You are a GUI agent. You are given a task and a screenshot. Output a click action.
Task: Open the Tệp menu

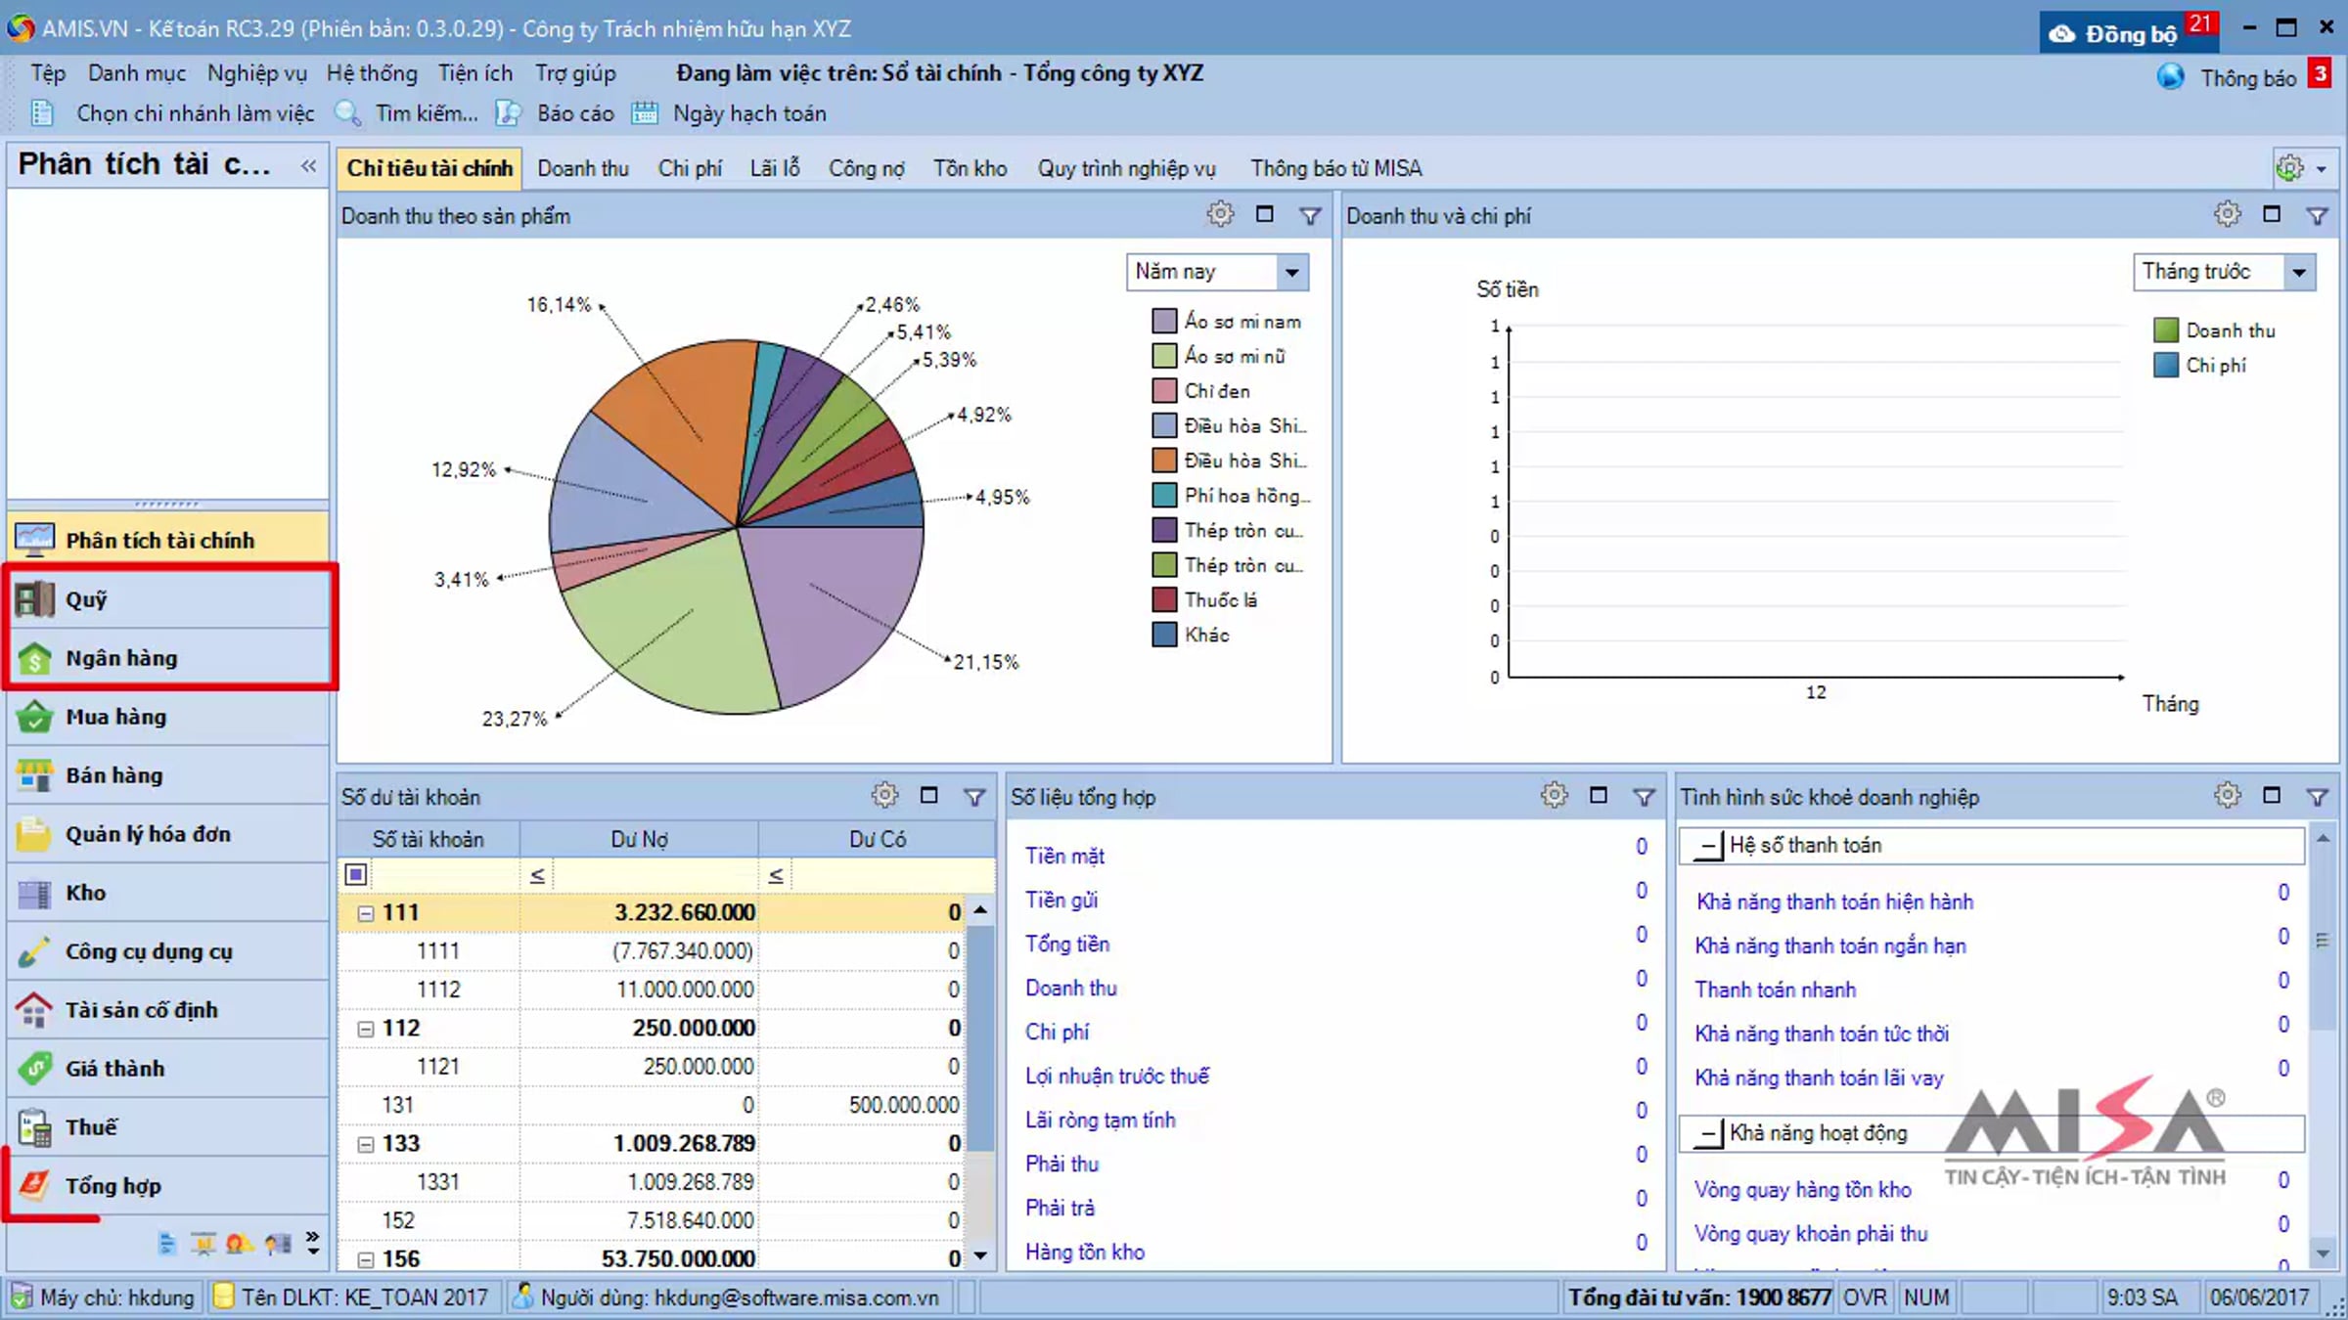pos(48,73)
